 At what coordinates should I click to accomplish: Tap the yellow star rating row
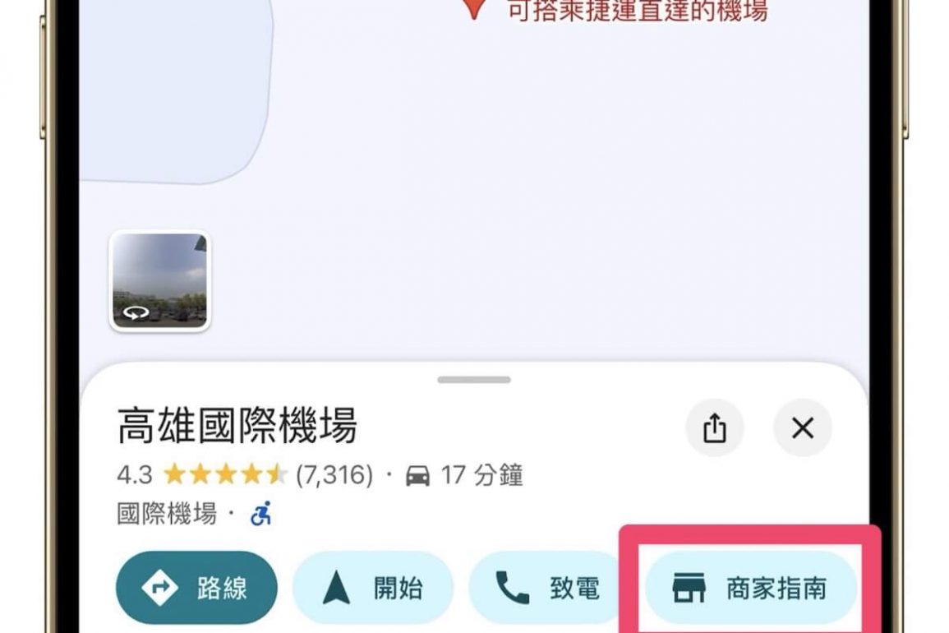pos(225,474)
